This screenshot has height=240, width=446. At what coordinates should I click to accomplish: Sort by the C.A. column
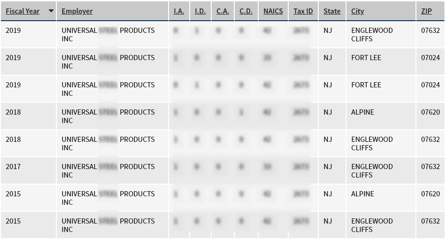(x=223, y=11)
